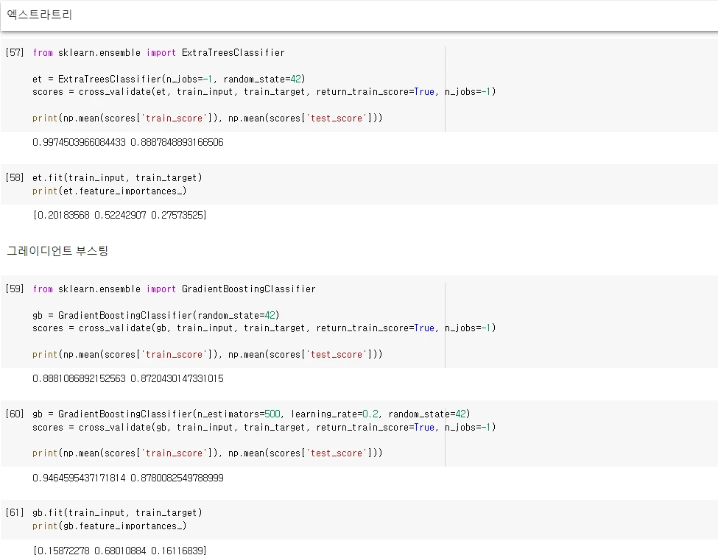The width and height of the screenshot is (718, 555).
Task: Click et.fit(train_input, train_target) line
Action: (117, 177)
